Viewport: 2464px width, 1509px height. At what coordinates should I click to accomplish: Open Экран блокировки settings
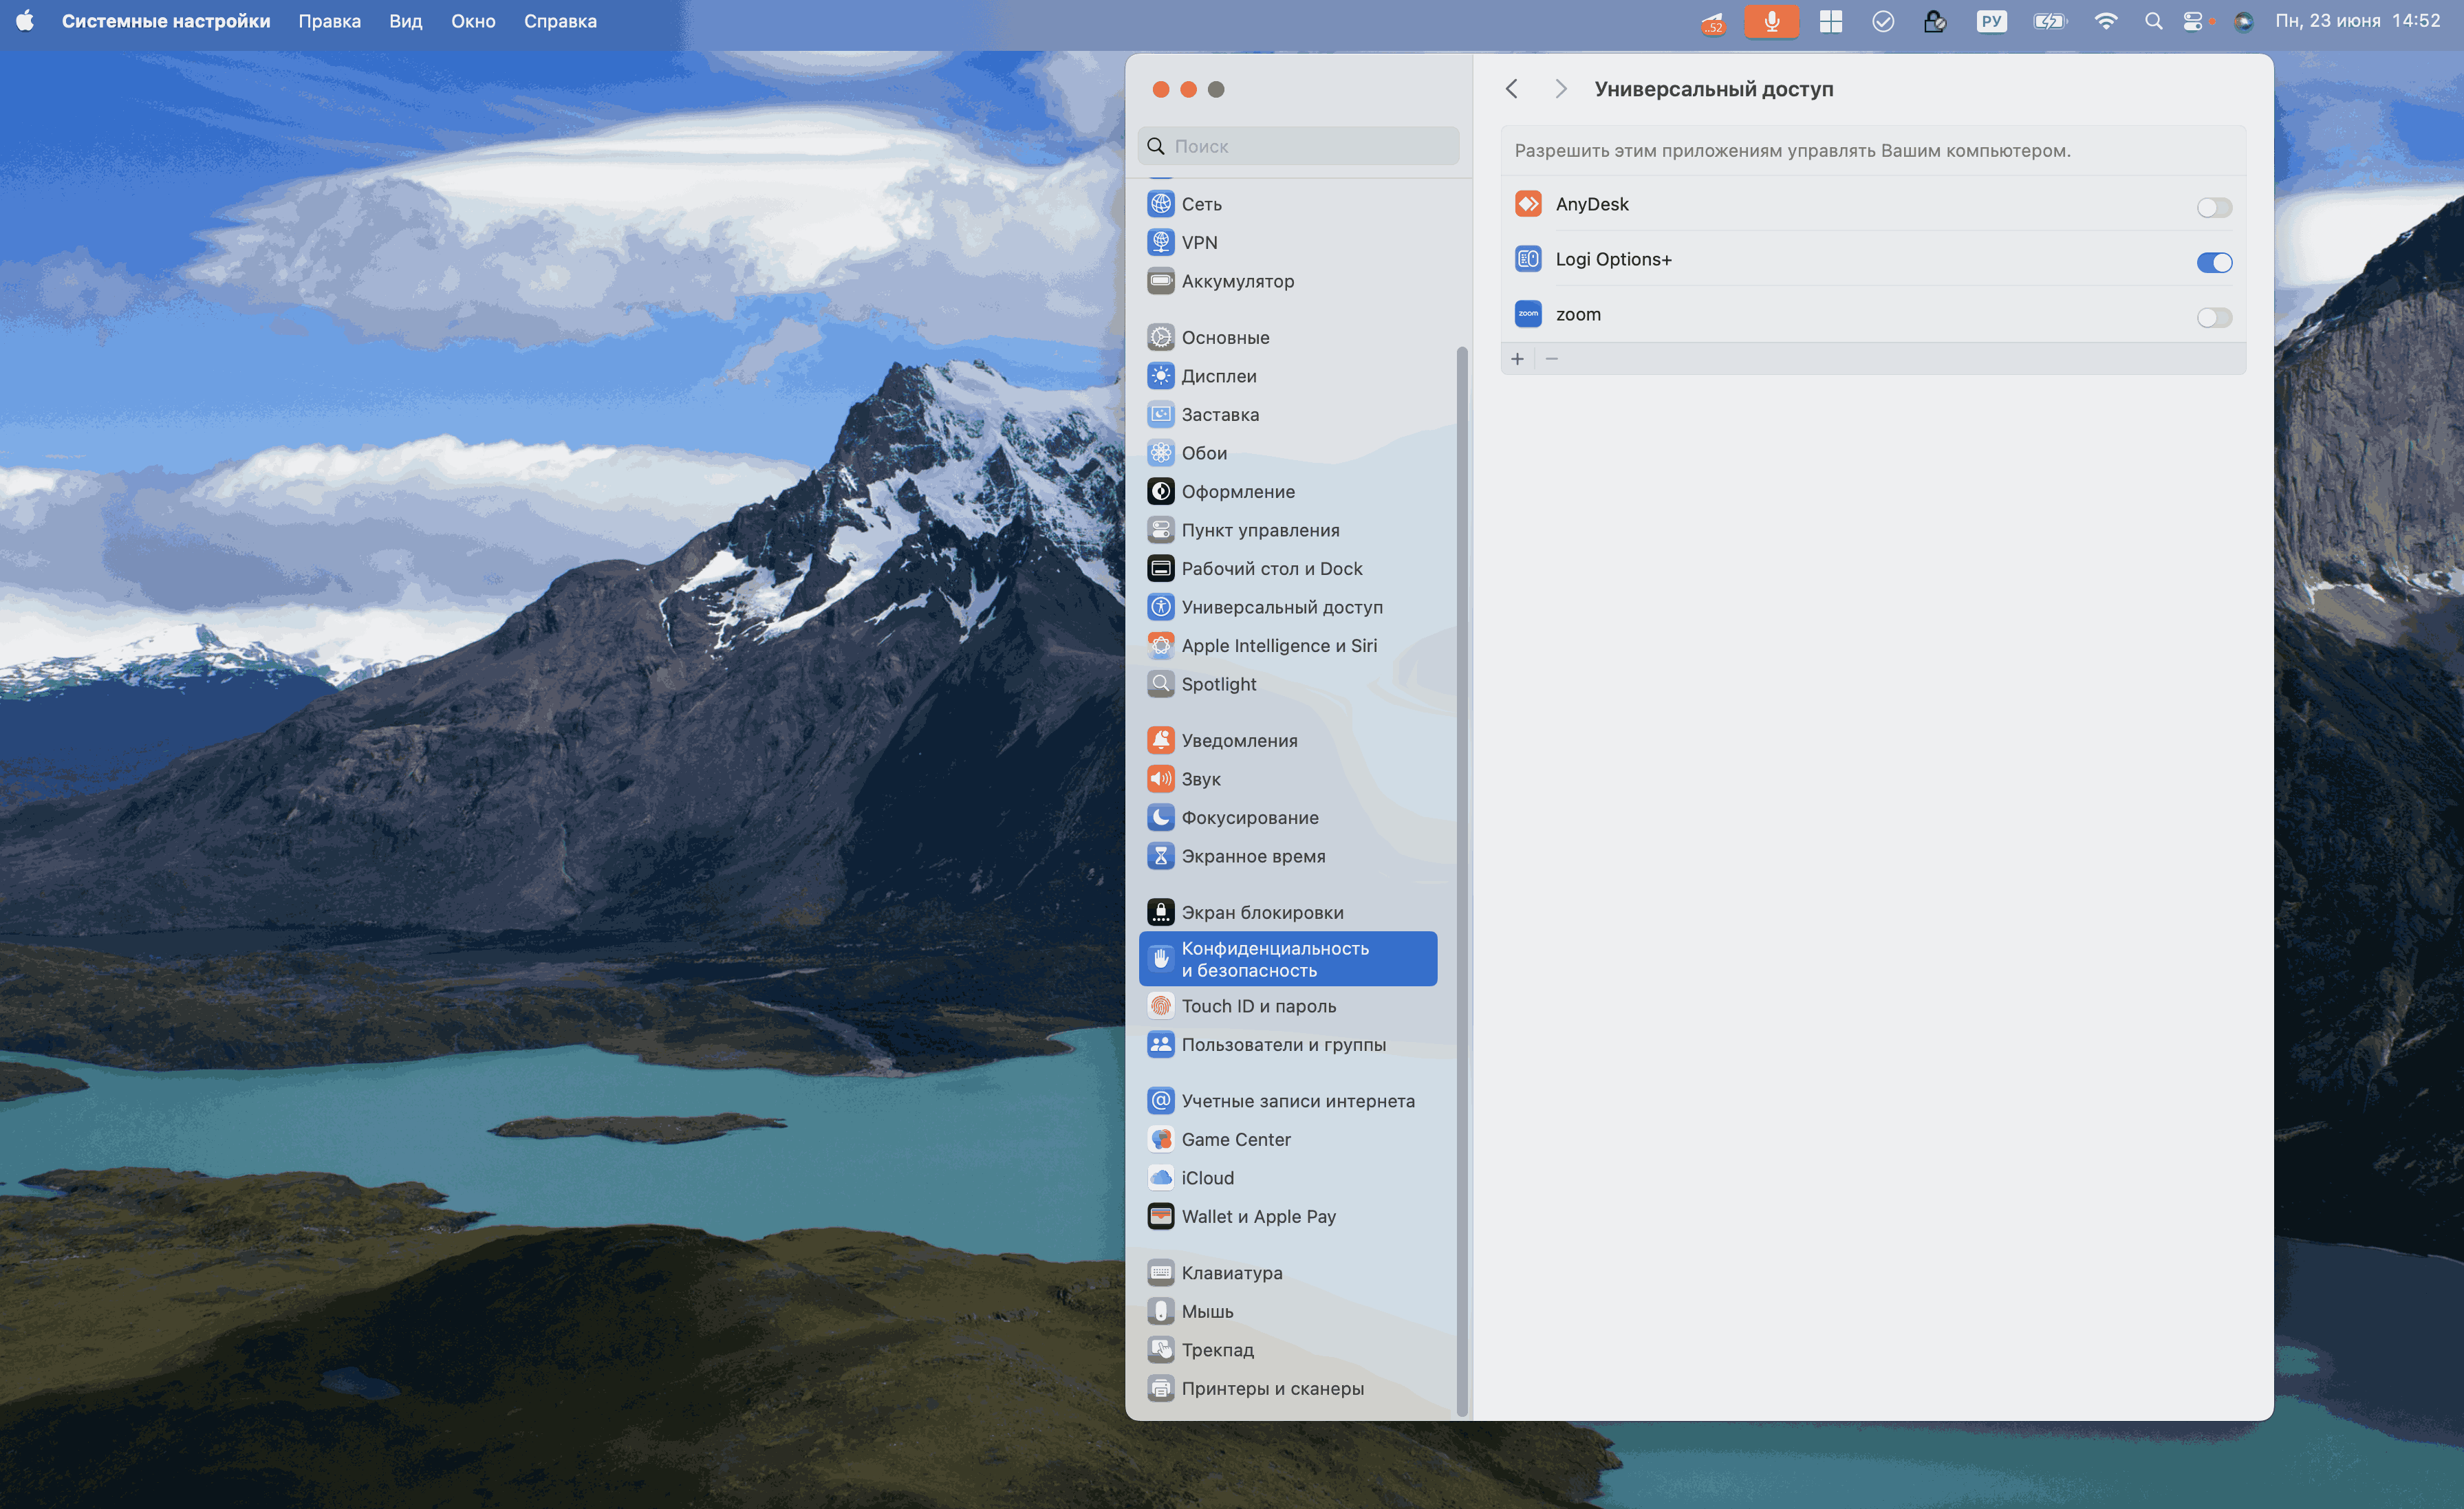click(x=1288, y=912)
